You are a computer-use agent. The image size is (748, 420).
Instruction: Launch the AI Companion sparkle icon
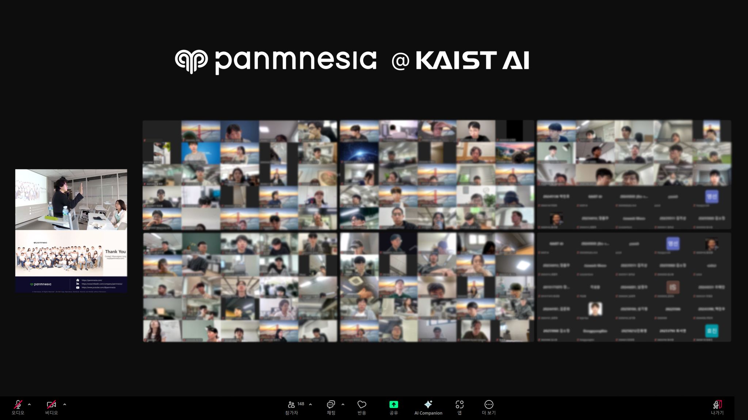[x=428, y=404]
